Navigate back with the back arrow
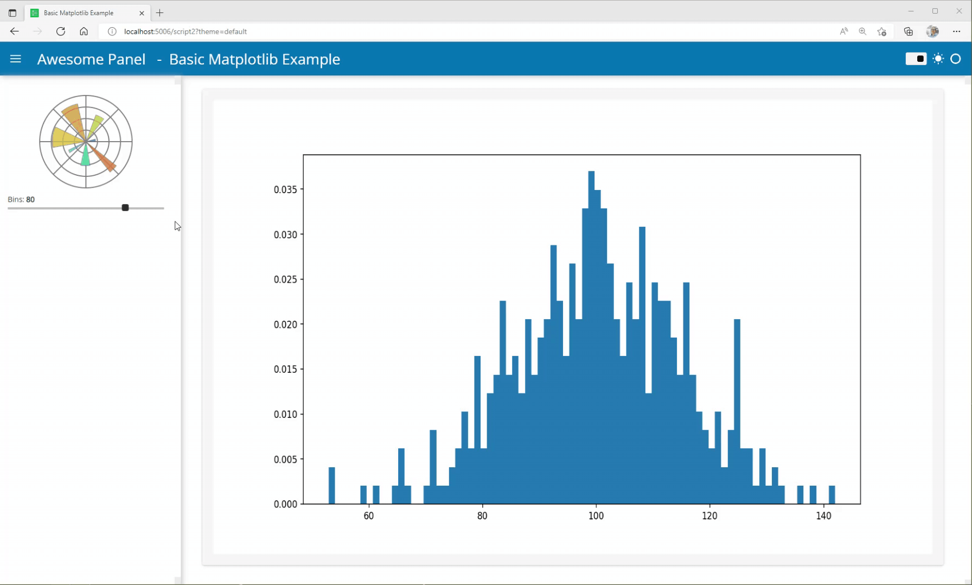Viewport: 972px width, 585px height. click(x=14, y=31)
